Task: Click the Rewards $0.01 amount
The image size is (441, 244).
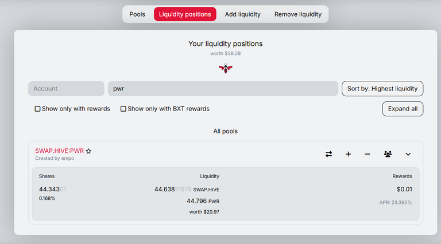Action: click(404, 190)
